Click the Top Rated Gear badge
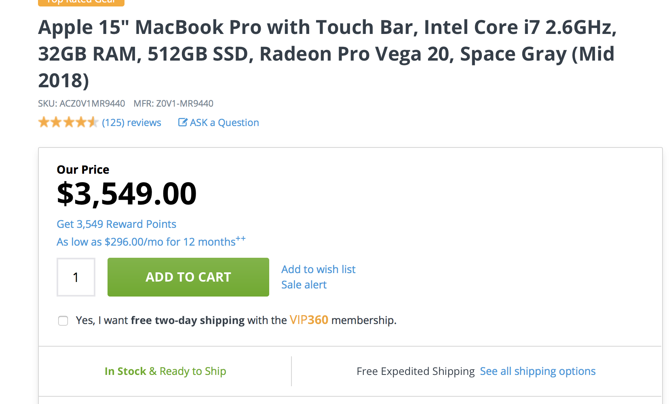 tap(81, 2)
